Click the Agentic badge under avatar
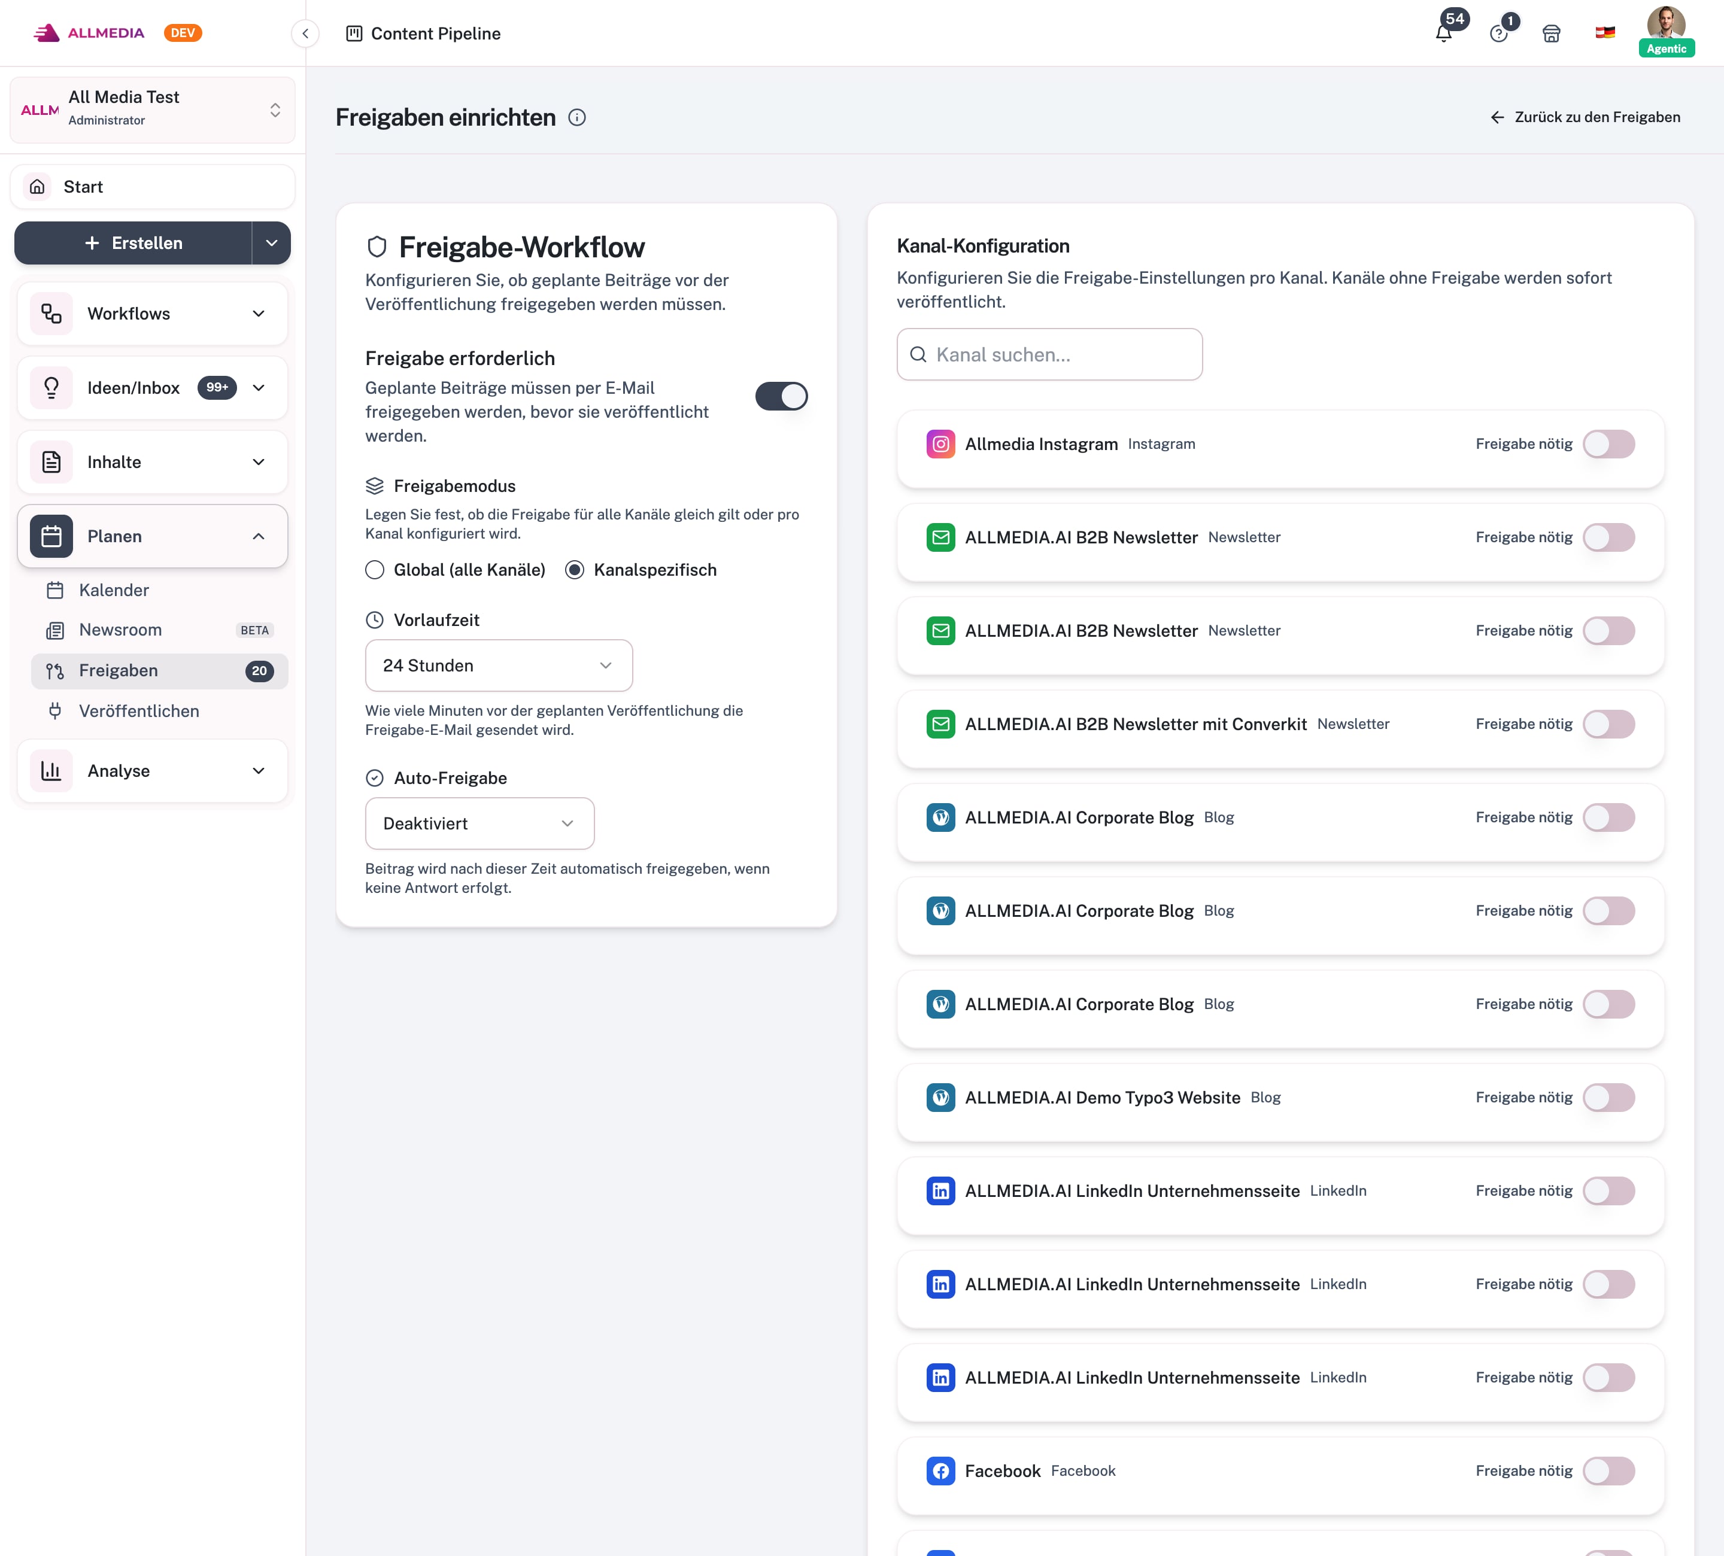 (1666, 48)
